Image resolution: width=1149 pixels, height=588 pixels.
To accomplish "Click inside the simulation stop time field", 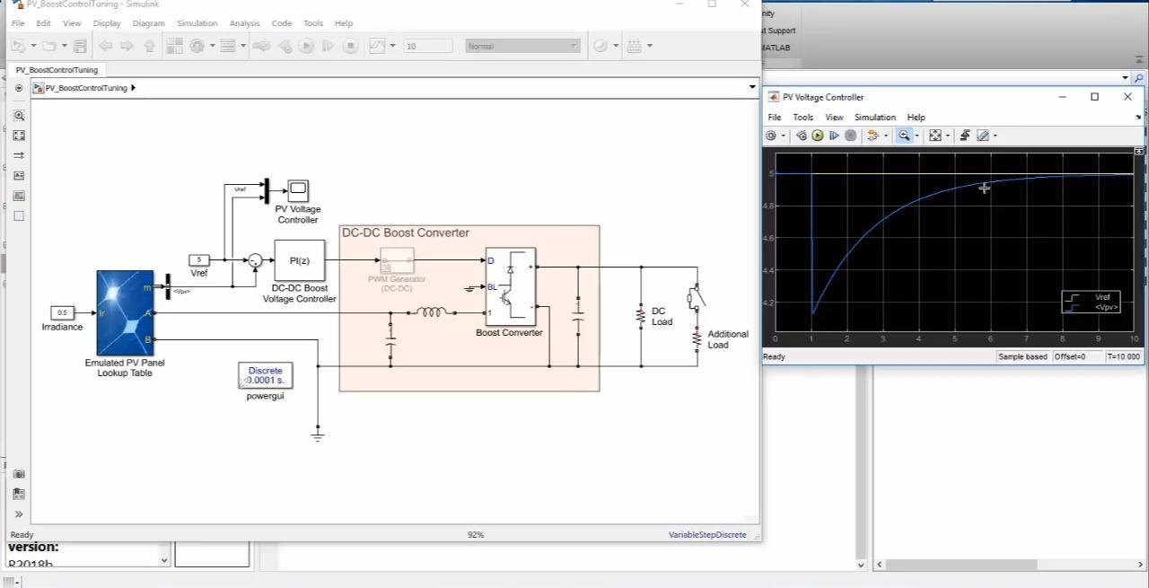I will tap(428, 46).
